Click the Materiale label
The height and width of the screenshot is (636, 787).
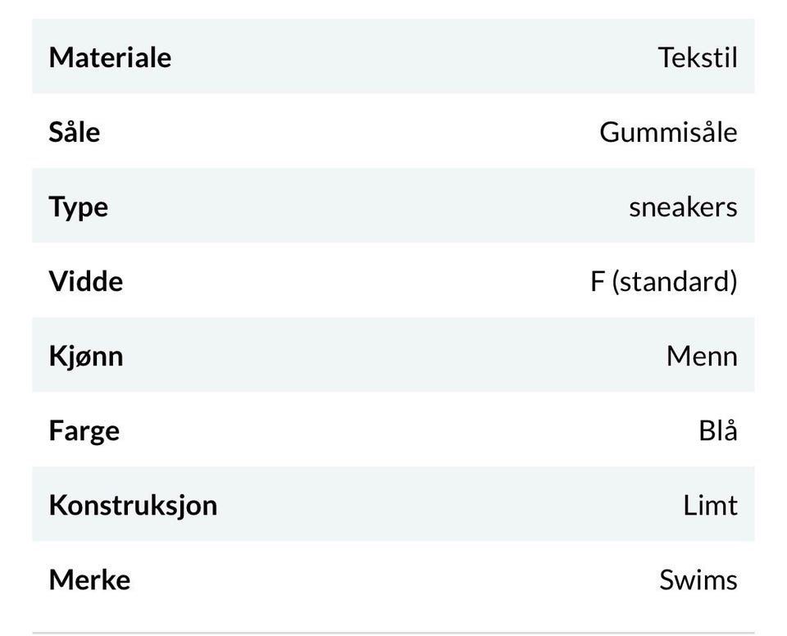click(x=110, y=57)
